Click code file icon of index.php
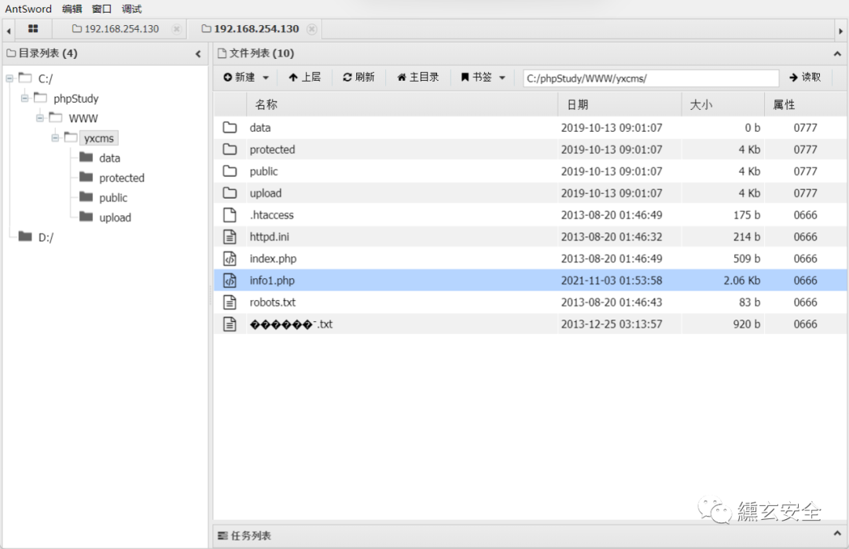Image resolution: width=849 pixels, height=549 pixels. (x=230, y=258)
